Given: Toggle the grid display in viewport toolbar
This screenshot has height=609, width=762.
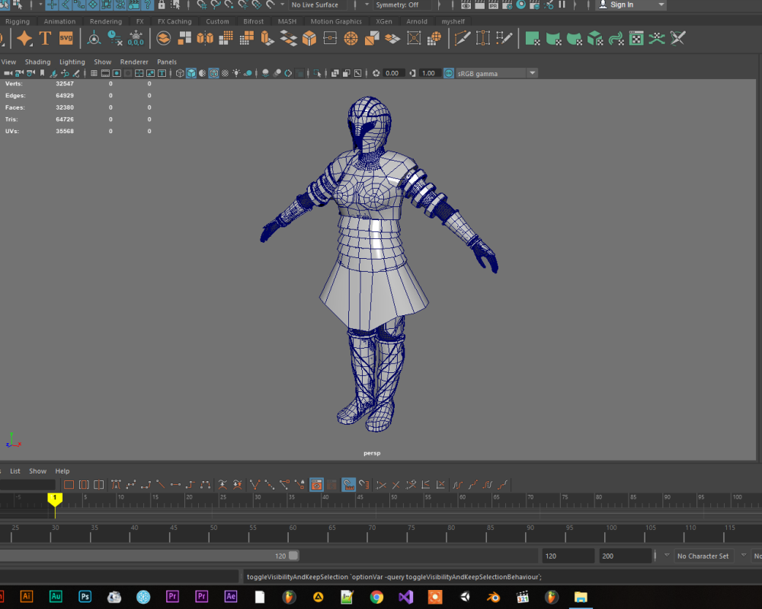Looking at the screenshot, I should pyautogui.click(x=93, y=73).
